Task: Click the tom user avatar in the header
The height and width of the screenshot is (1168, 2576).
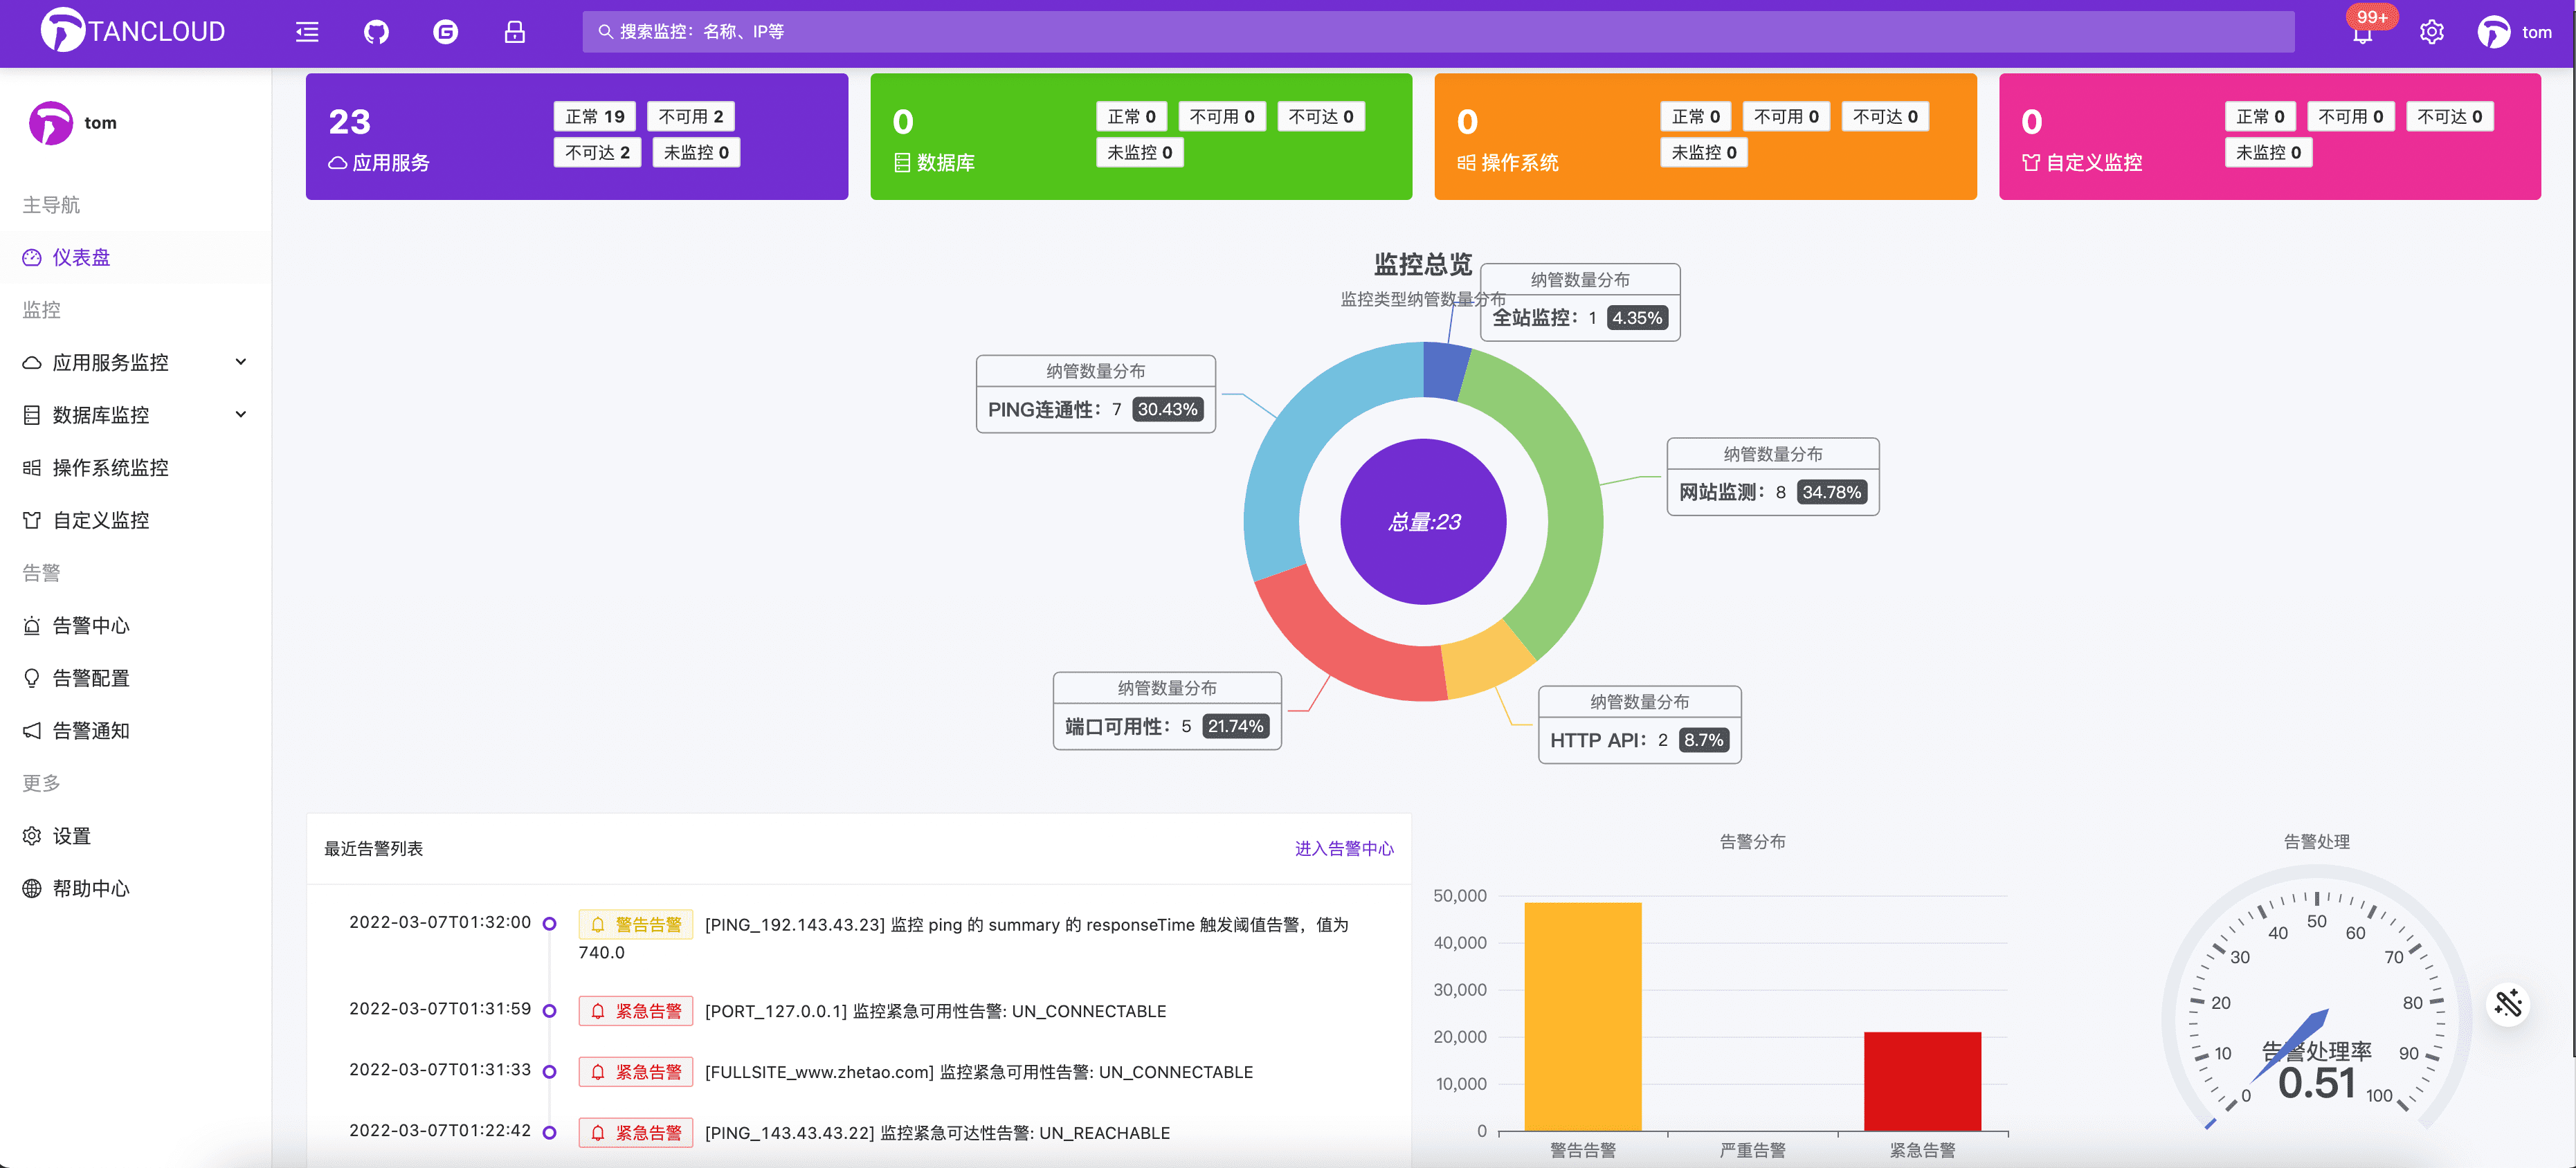Action: pos(2493,32)
